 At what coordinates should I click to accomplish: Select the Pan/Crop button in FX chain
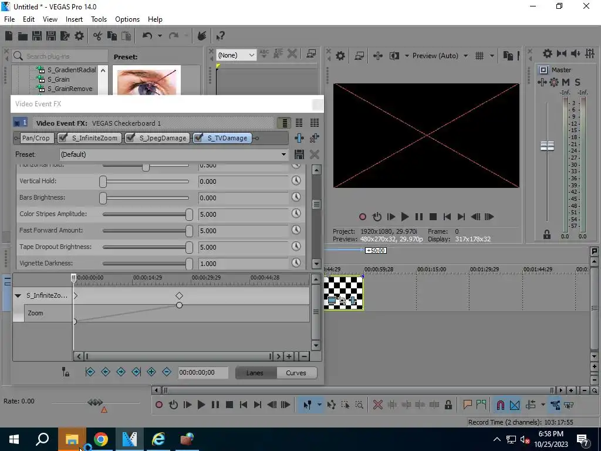[x=36, y=138]
